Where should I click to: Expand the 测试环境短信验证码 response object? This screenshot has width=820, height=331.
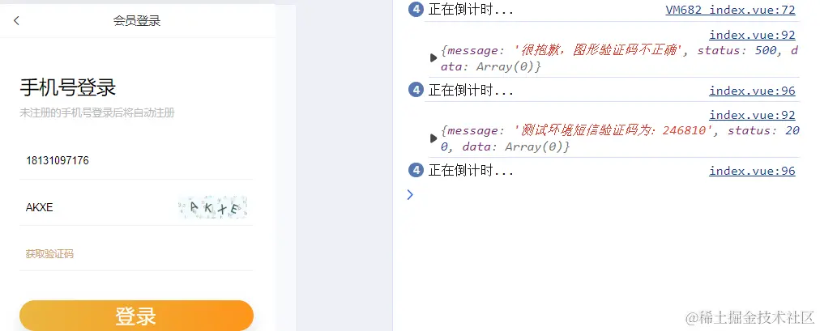click(433, 138)
